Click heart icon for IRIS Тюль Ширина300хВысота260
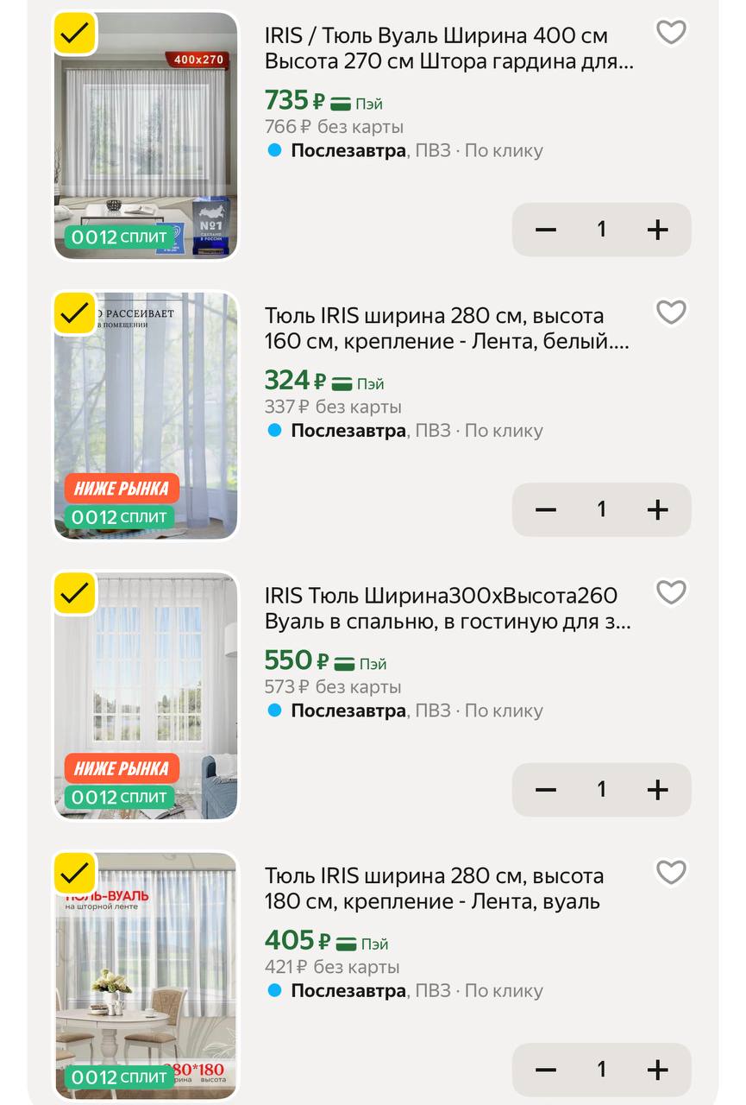This screenshot has width=746, height=1105. pos(671,592)
